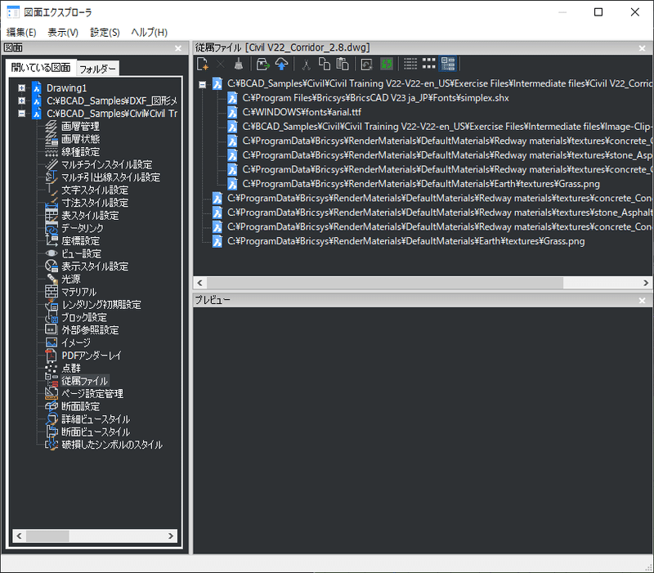Close the プレビュー panel
This screenshot has width=654, height=573.
(642, 300)
